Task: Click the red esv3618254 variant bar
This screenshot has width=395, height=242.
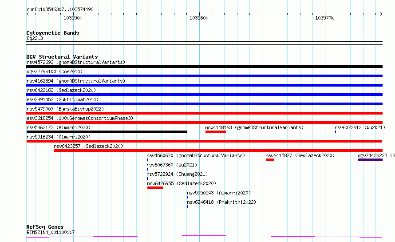Action: click(x=204, y=123)
